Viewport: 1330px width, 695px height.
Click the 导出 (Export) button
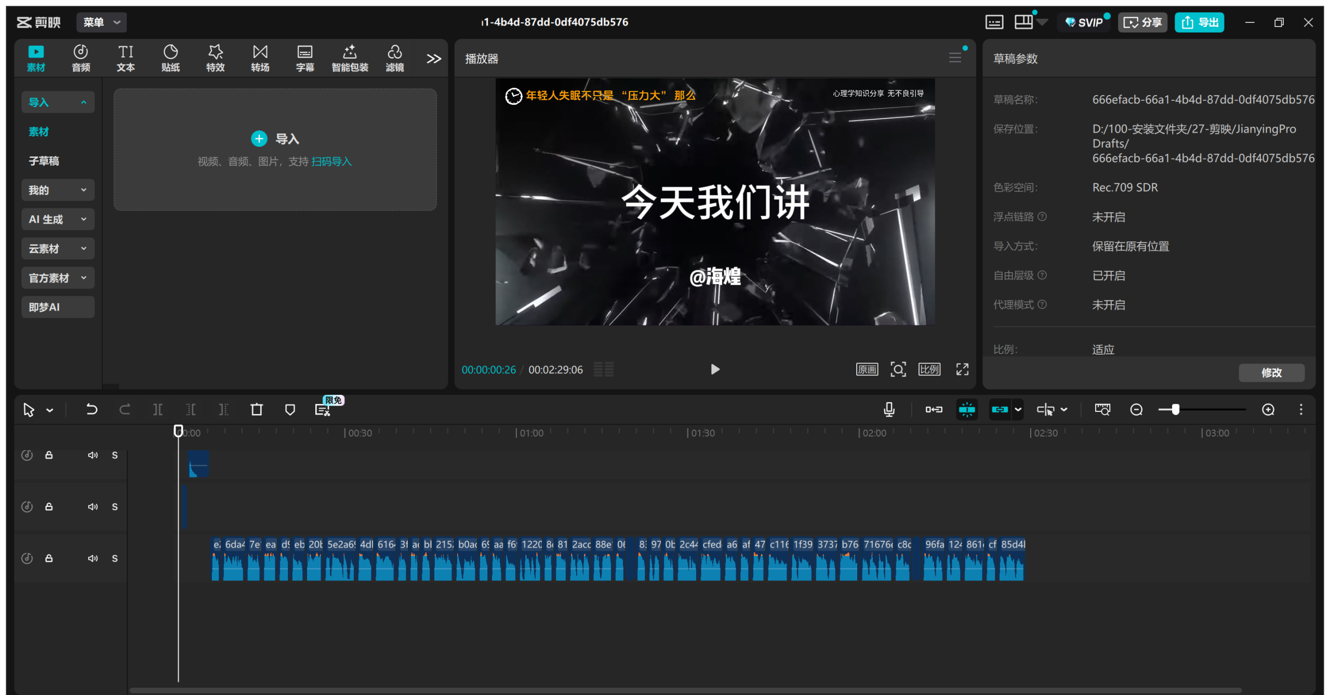click(1199, 22)
